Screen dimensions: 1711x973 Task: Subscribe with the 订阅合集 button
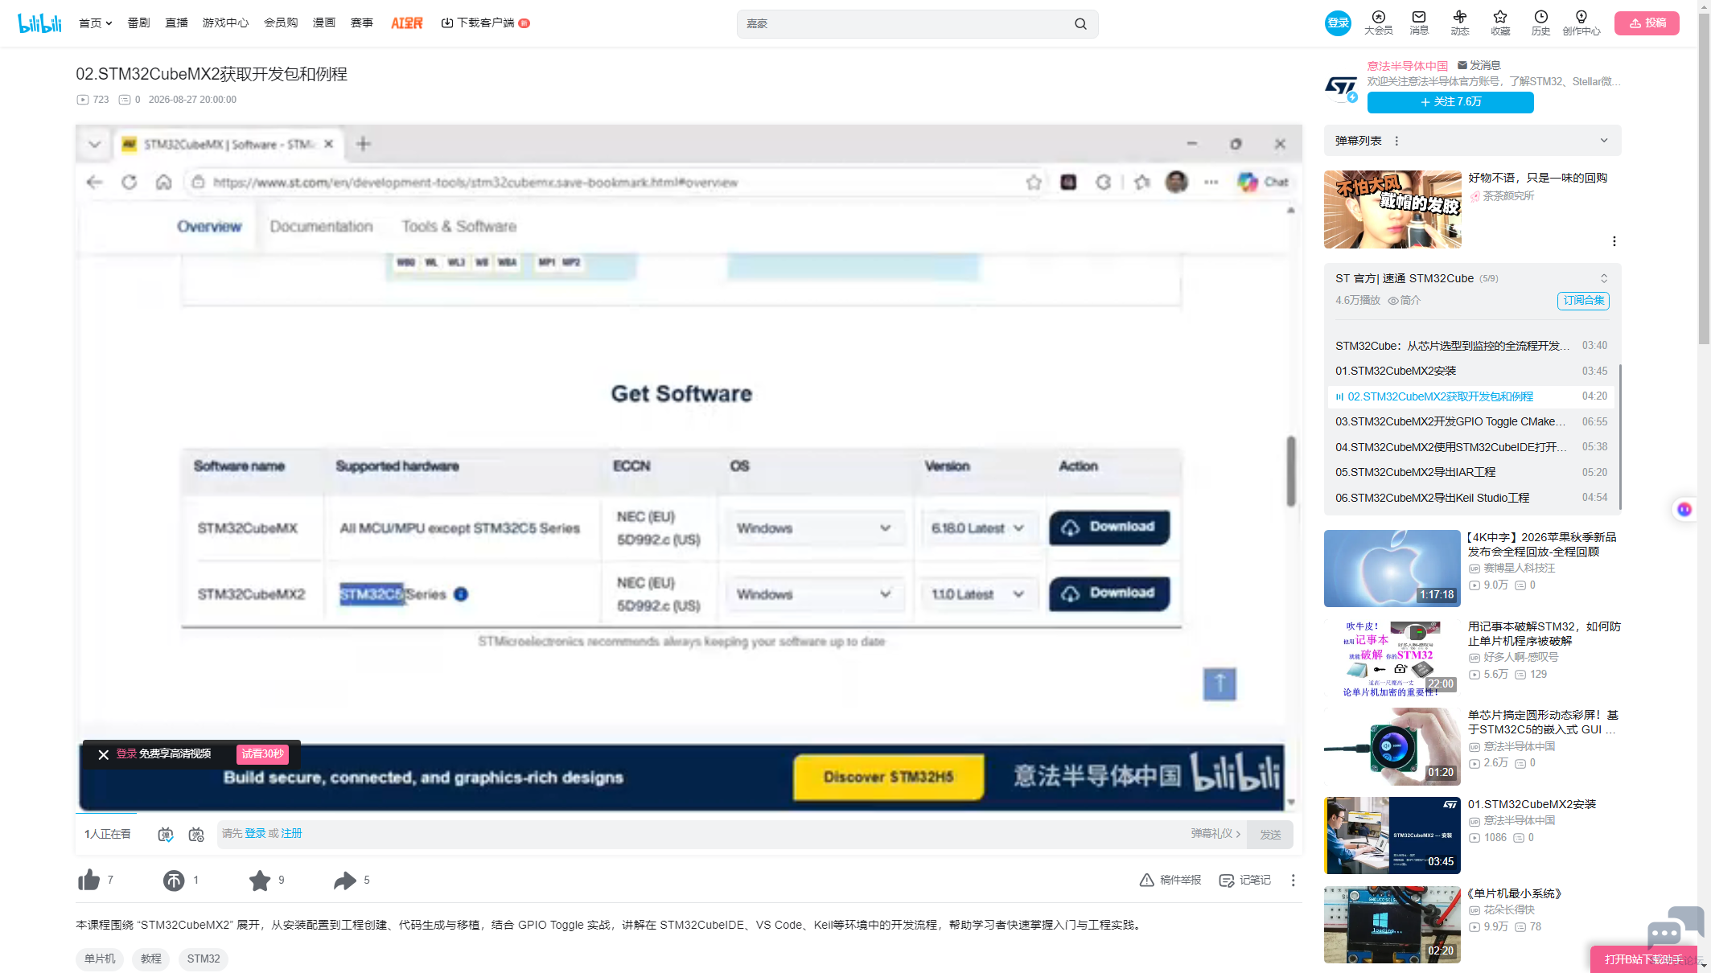1583,301
